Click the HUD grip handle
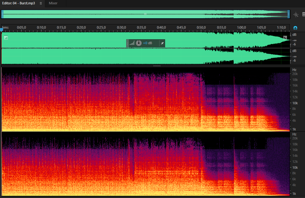This screenshot has height=198, width=305. pos(128,43)
